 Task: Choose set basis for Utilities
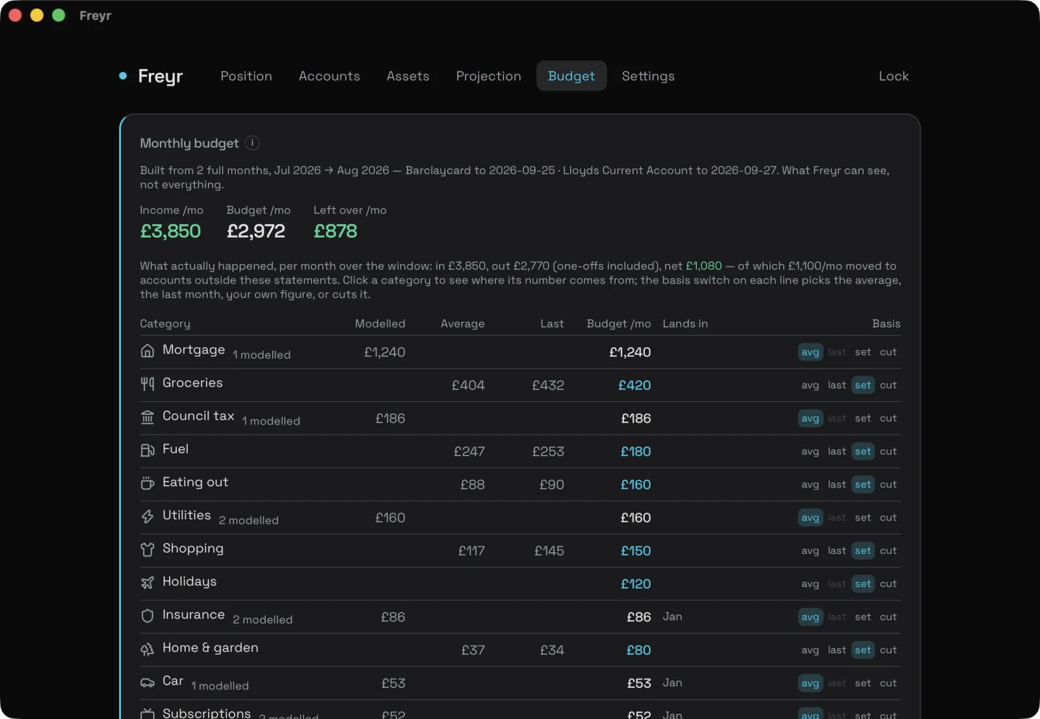pos(863,518)
